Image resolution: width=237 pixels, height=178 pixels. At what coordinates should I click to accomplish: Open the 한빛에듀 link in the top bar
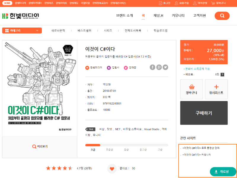pos(74,3)
